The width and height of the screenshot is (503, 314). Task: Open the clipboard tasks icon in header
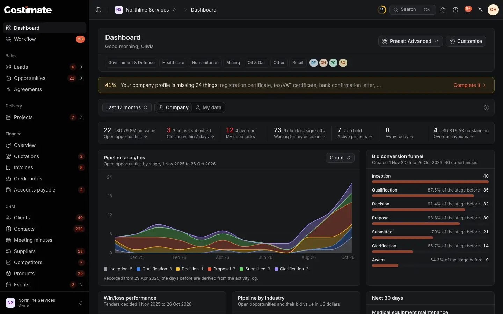click(443, 10)
